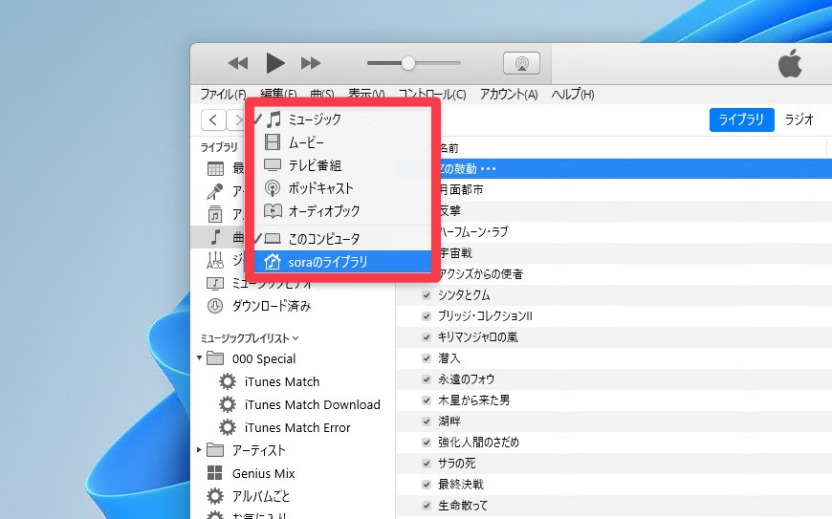Skip back to the previous track
The image size is (832, 519).
click(x=238, y=64)
